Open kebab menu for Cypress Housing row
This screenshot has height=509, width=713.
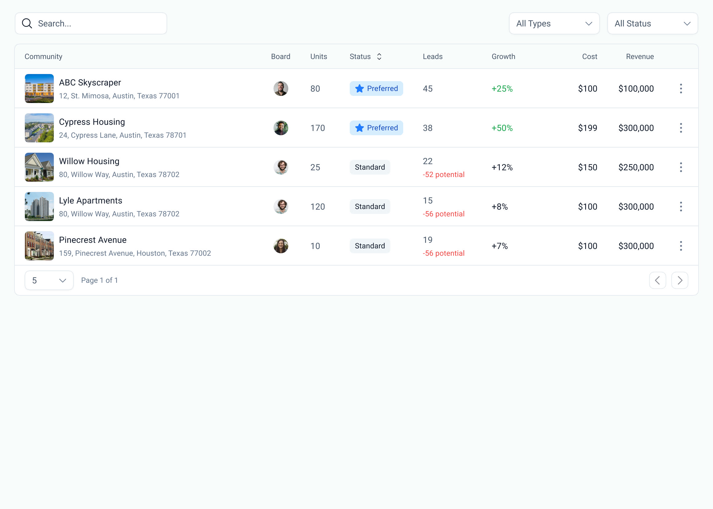coord(681,128)
